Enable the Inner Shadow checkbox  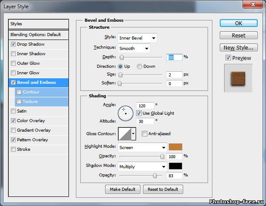click(14, 54)
